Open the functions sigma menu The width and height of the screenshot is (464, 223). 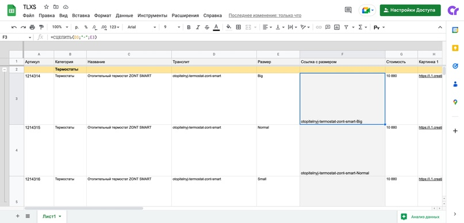[362, 27]
